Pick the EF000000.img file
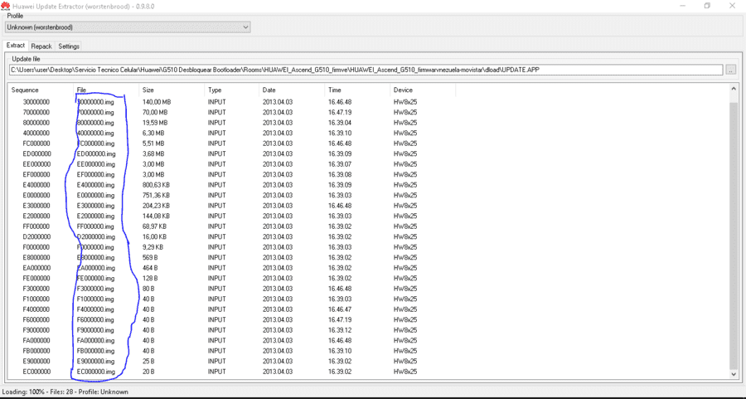The height and width of the screenshot is (399, 746). click(x=95, y=175)
